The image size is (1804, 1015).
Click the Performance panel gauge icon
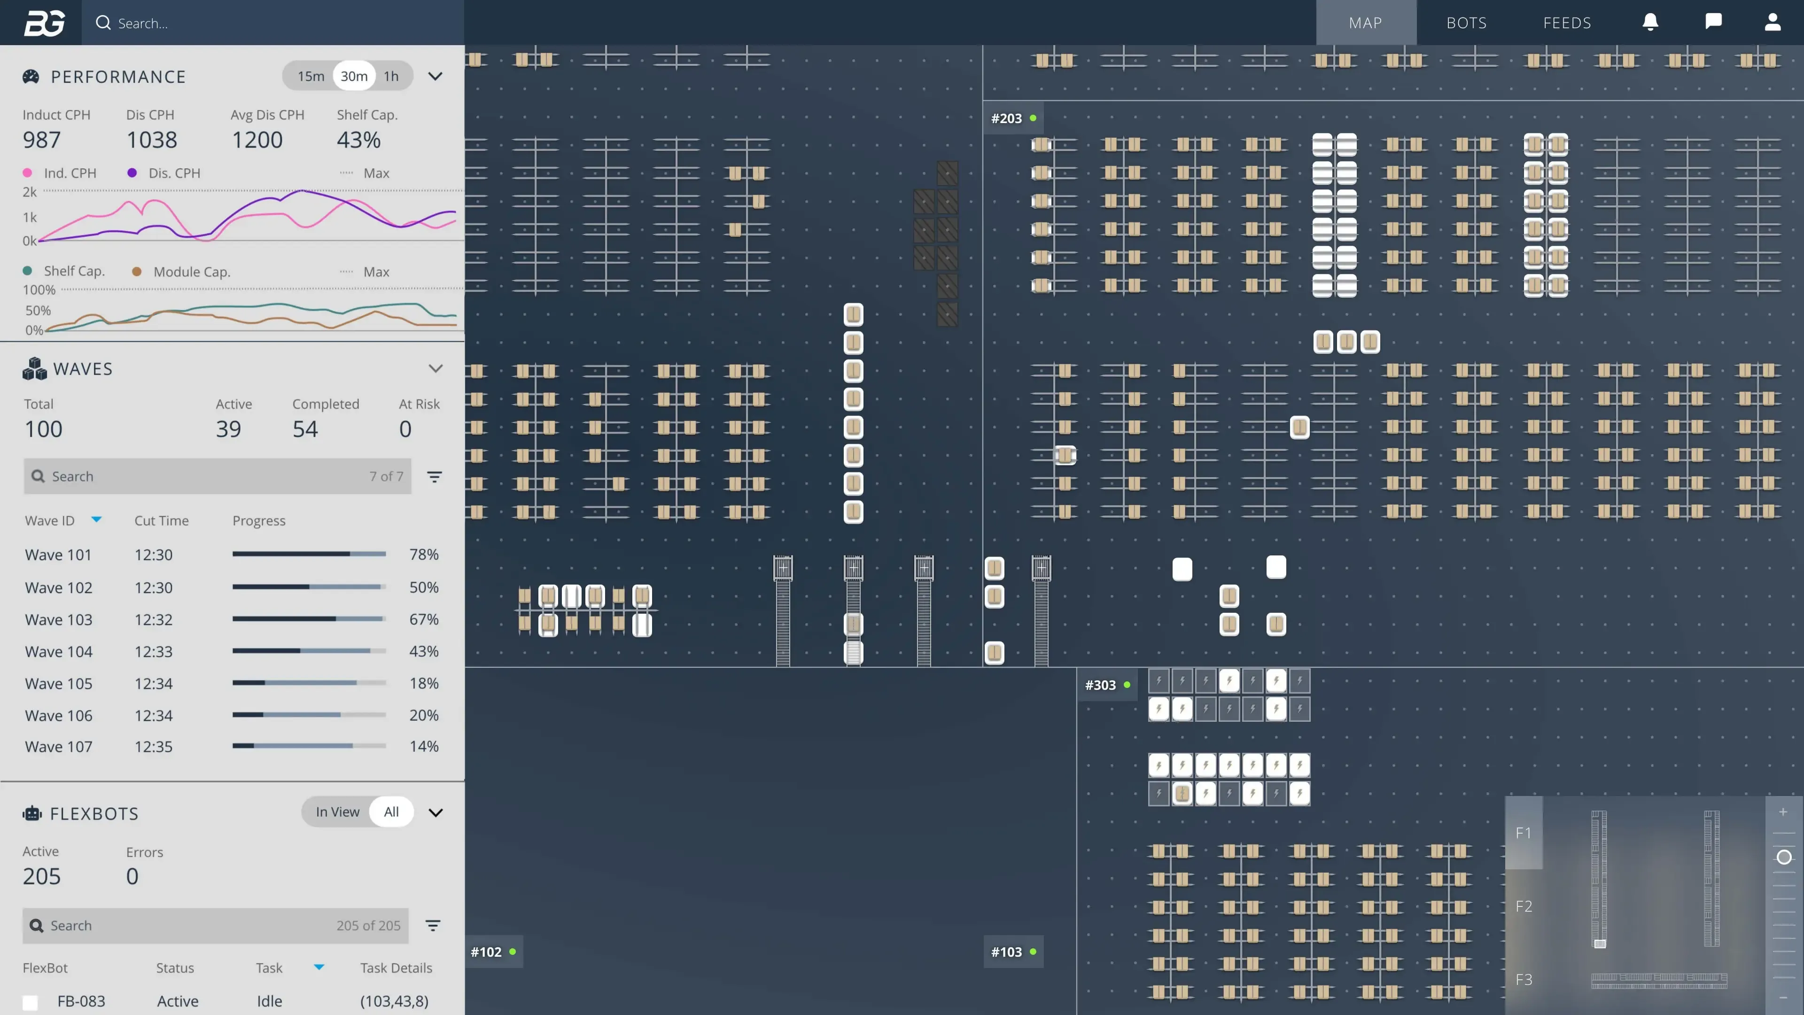pyautogui.click(x=31, y=76)
